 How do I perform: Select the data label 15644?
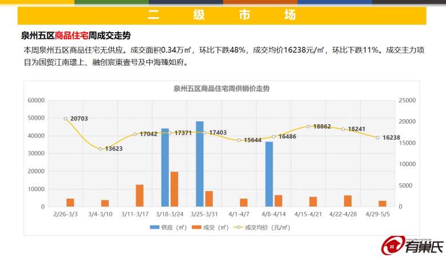(x=252, y=140)
